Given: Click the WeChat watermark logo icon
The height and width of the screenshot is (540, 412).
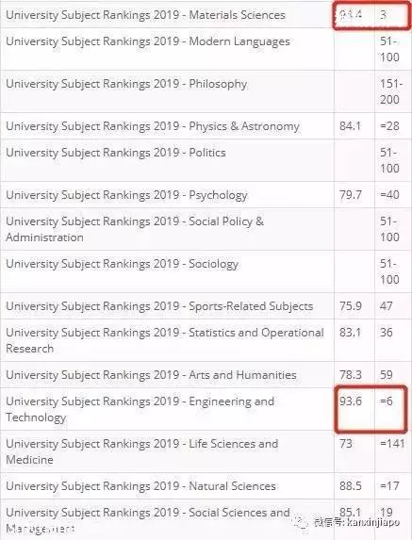Looking at the screenshot, I should tap(301, 522).
